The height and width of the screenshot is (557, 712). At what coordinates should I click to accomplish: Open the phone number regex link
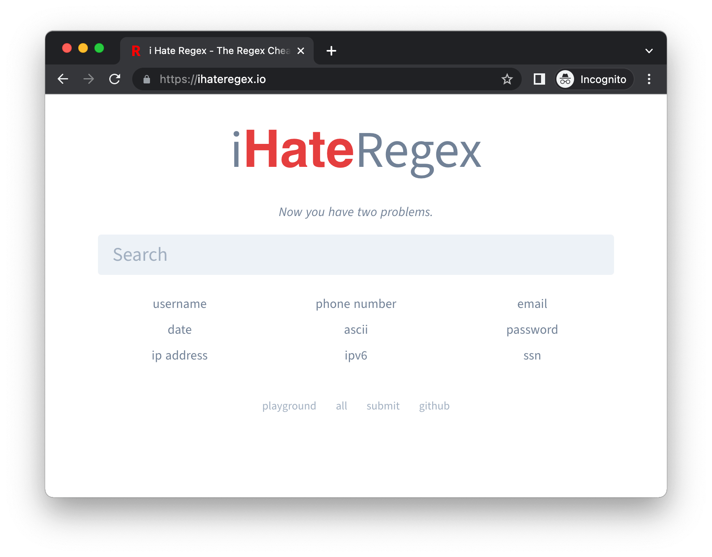coord(356,304)
